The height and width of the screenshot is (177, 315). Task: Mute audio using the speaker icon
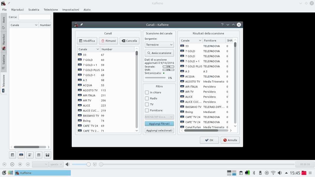click(x=67, y=164)
